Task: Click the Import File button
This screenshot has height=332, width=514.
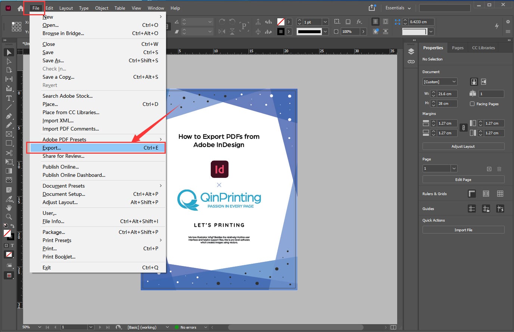Action: 463,230
